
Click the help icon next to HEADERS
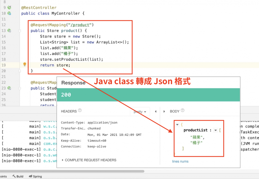pyautogui.click(x=80, y=110)
